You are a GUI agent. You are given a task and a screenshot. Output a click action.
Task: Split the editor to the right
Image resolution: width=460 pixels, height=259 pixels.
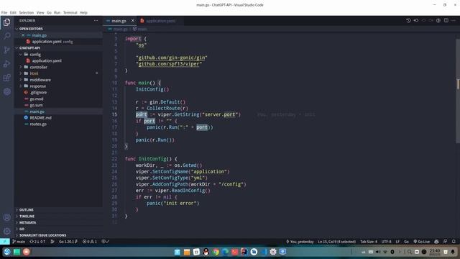click(446, 21)
